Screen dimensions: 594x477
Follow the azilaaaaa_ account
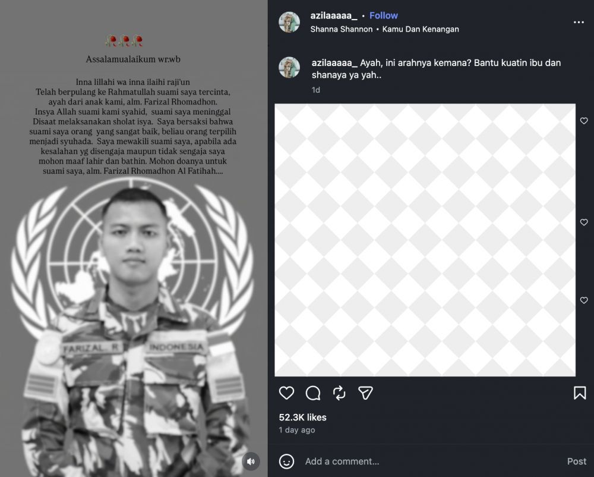click(x=383, y=15)
